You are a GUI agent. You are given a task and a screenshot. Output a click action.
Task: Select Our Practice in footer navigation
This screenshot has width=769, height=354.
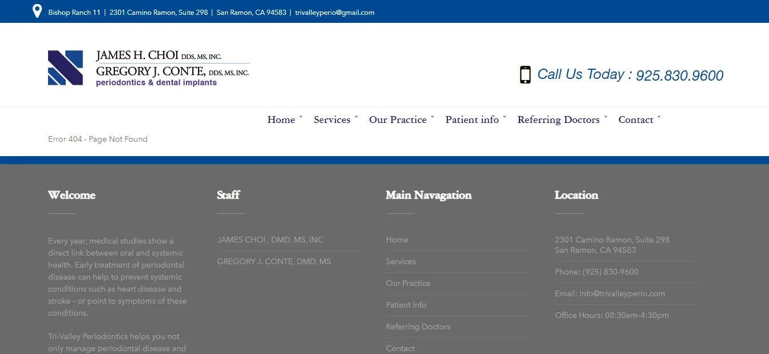pos(408,283)
